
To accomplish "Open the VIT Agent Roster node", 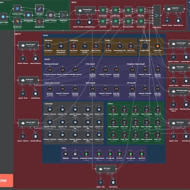I will (99, 154).
